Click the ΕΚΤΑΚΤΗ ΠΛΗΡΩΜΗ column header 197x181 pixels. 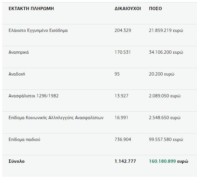click(31, 9)
